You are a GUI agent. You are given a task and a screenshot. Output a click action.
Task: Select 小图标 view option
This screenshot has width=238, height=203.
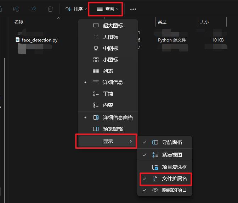[108, 60]
